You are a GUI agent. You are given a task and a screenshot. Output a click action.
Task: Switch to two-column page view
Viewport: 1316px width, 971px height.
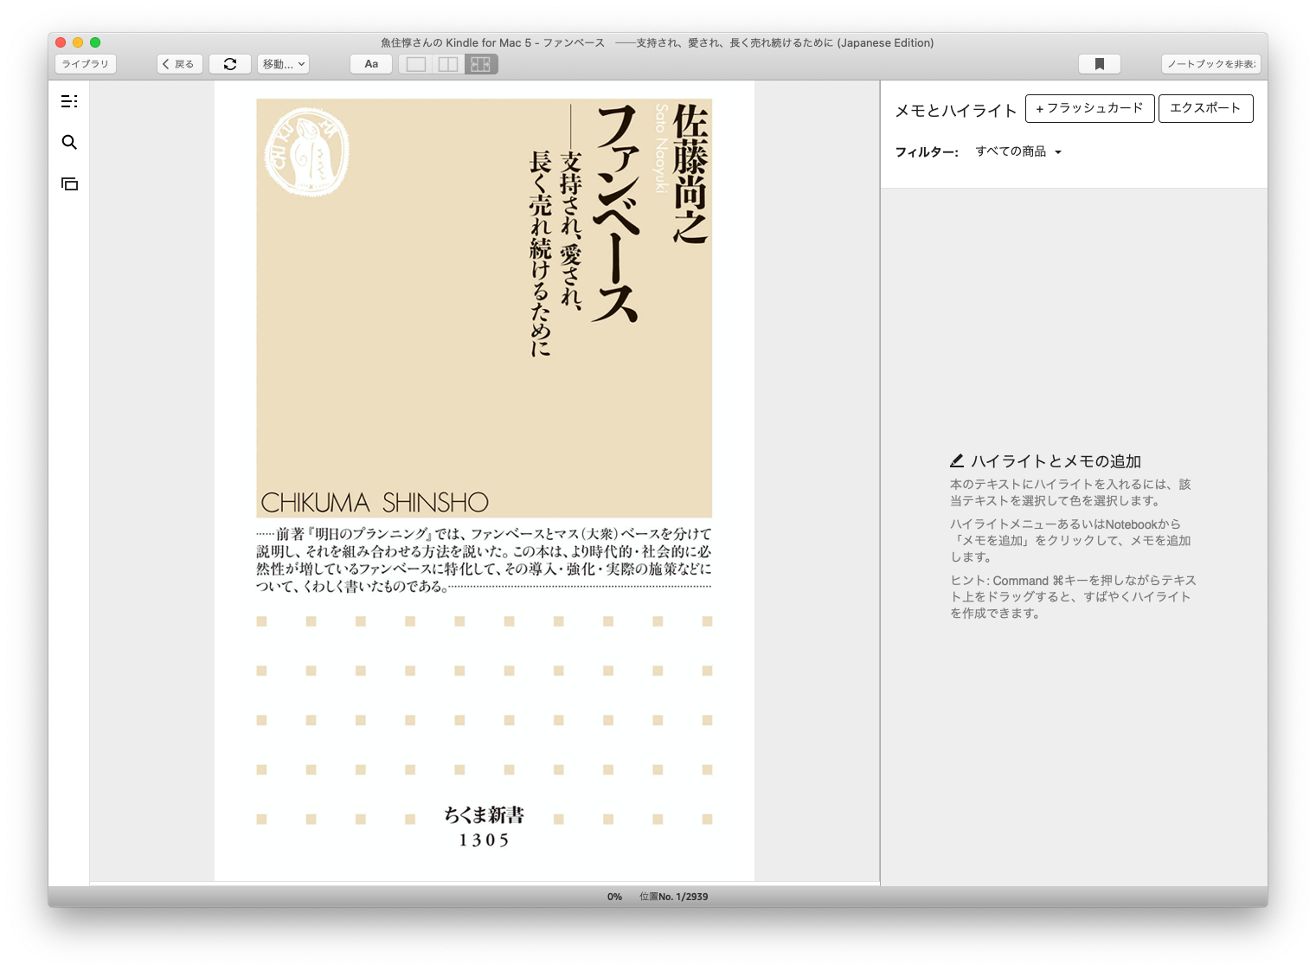448,64
